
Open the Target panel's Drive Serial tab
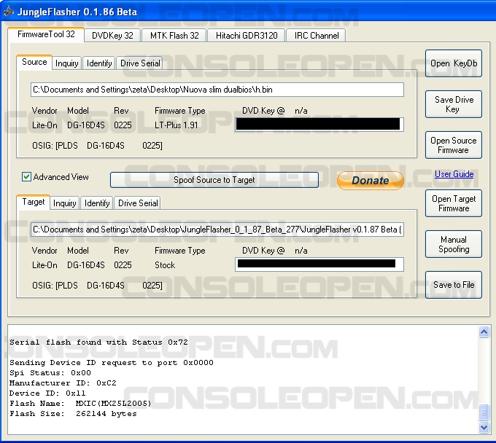138,203
